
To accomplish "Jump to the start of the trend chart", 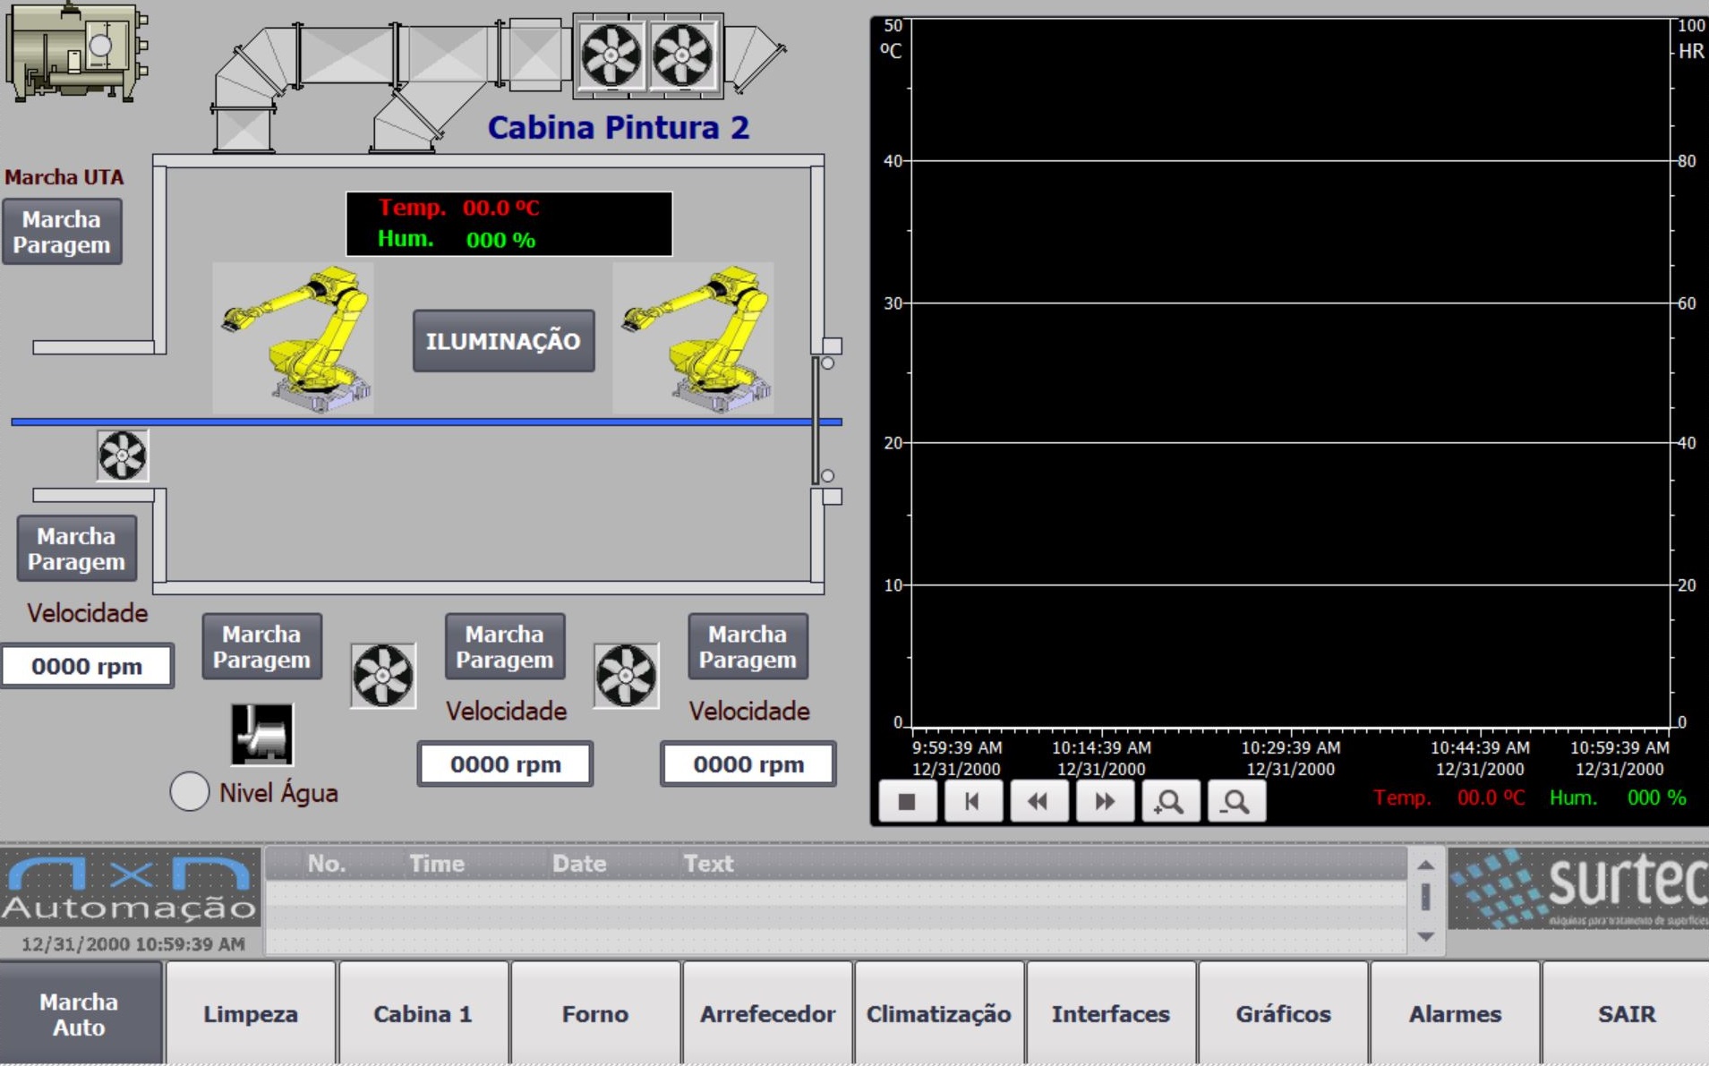I will pyautogui.click(x=972, y=801).
